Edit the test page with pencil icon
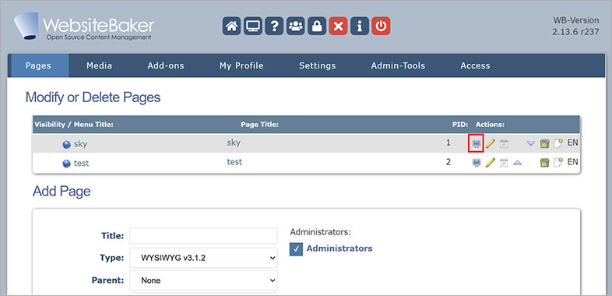This screenshot has height=296, width=612. [491, 163]
